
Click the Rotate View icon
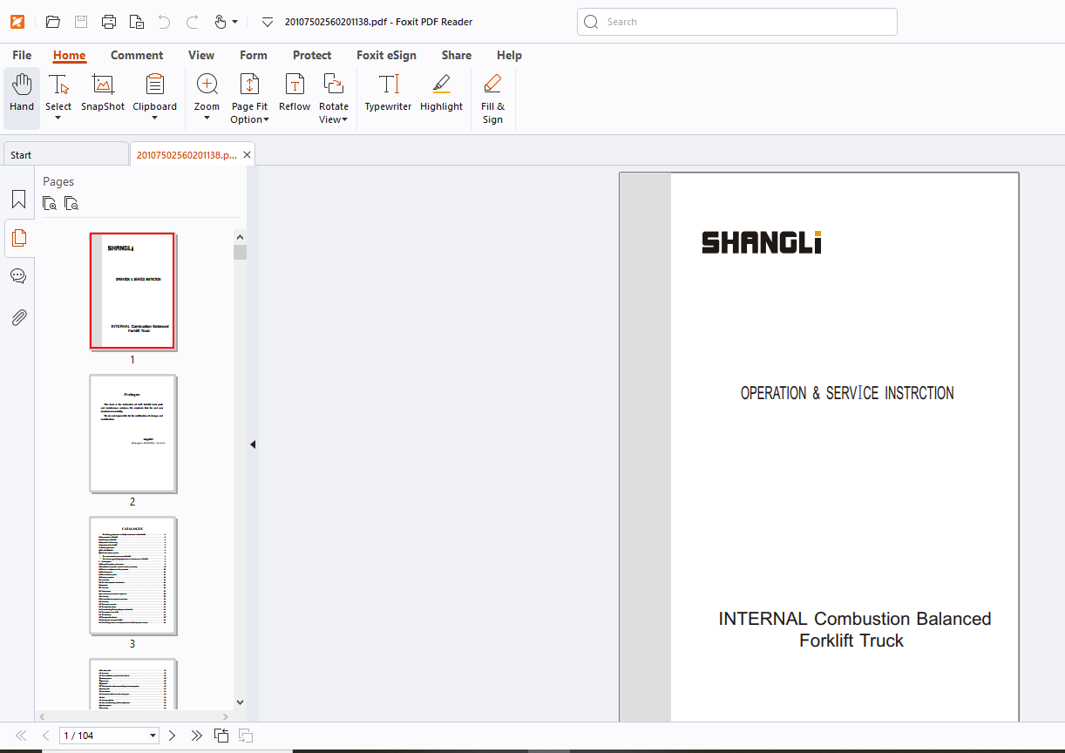[x=333, y=84]
